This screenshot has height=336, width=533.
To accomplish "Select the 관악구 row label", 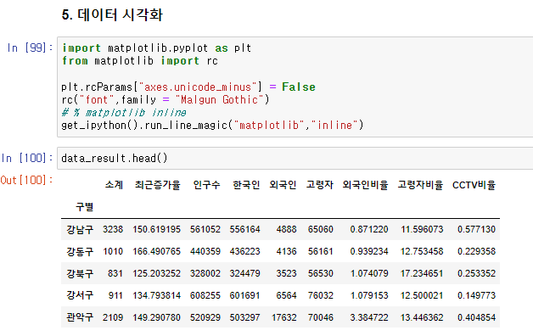I will 80,317.
